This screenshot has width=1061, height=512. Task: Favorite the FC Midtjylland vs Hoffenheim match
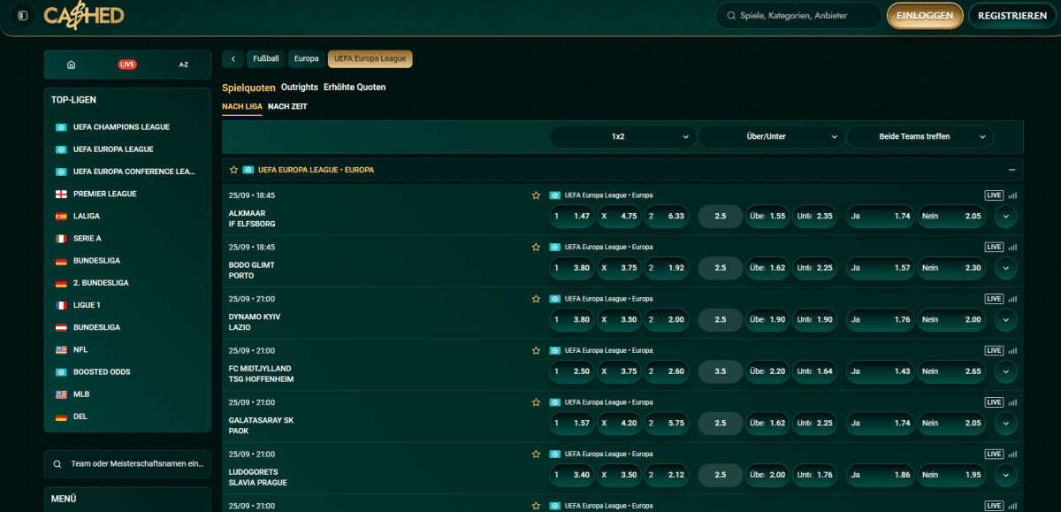[x=536, y=350]
